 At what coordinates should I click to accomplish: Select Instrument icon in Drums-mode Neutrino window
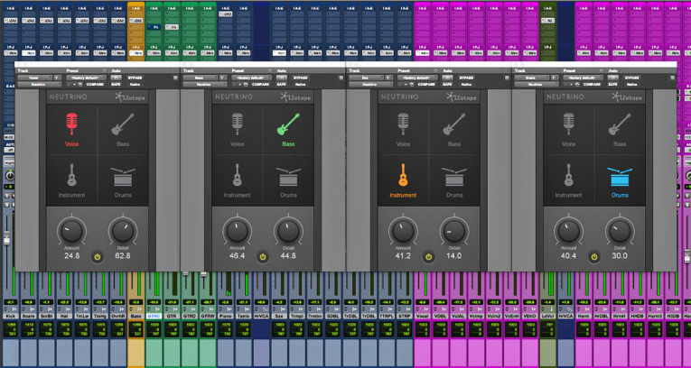(569, 175)
